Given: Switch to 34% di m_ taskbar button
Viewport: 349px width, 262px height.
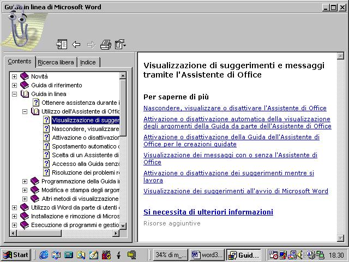Looking at the screenshot, I should point(171,255).
